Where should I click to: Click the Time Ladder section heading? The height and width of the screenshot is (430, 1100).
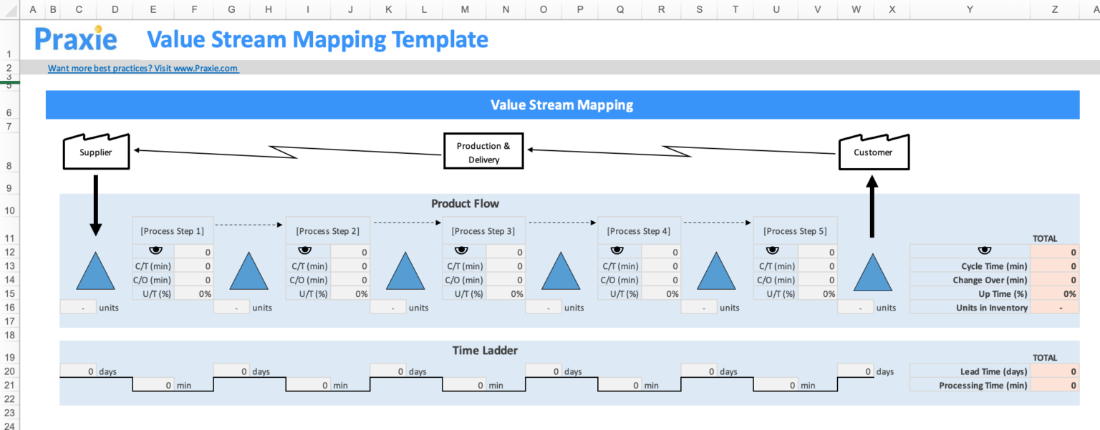click(x=485, y=350)
